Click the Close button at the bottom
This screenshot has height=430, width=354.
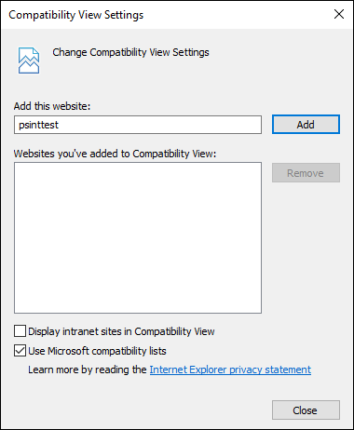pos(306,410)
